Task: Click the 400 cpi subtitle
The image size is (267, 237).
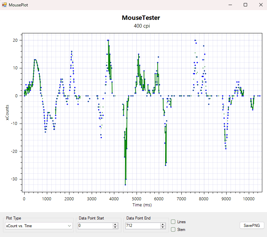Action: coord(142,26)
